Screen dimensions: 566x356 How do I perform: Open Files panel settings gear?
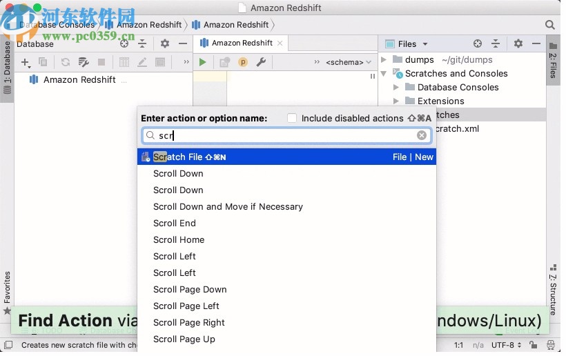click(x=518, y=44)
